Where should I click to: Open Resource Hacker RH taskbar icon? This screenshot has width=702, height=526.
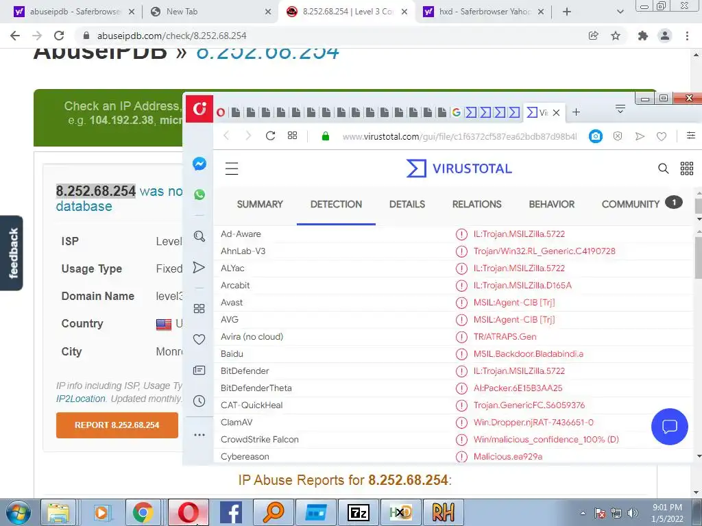click(x=444, y=512)
